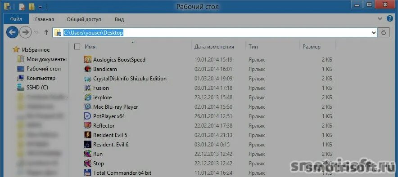398x177 pixels.
Task: Select the name Total Commander 64 bit
Action: [122, 173]
